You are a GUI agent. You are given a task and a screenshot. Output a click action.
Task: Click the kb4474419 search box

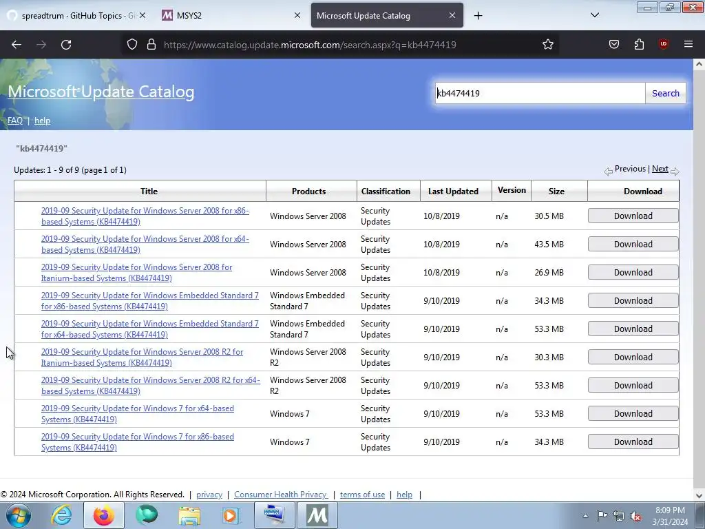tap(540, 93)
